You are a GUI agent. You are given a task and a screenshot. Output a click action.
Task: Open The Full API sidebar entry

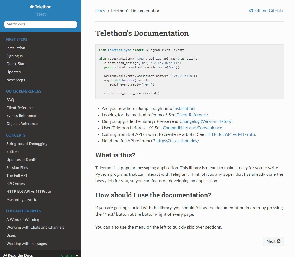[x=16, y=175]
